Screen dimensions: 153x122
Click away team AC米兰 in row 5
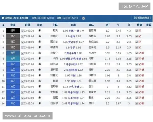pyautogui.click(x=92, y=53)
